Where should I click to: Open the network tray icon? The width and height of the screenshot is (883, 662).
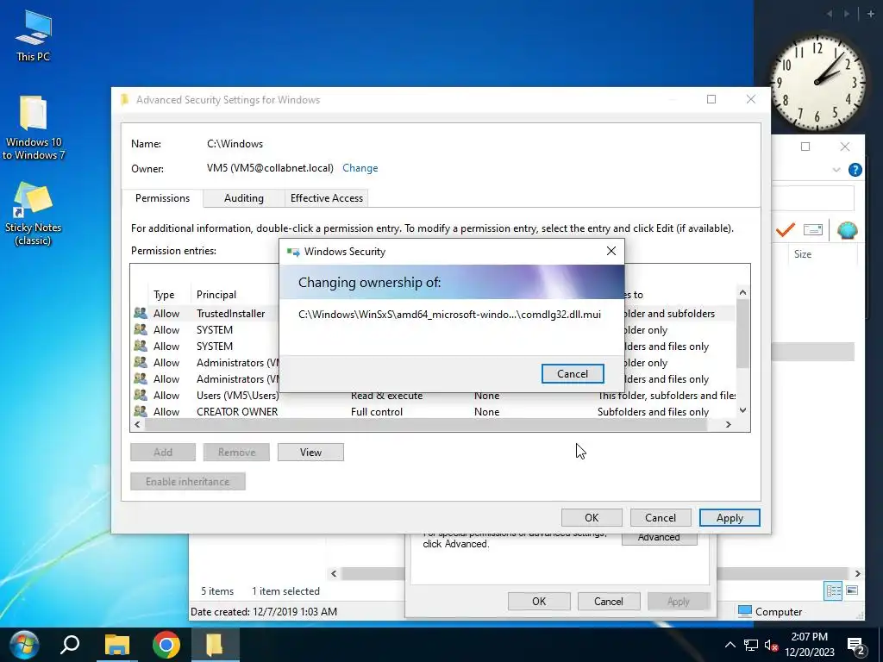[751, 645]
